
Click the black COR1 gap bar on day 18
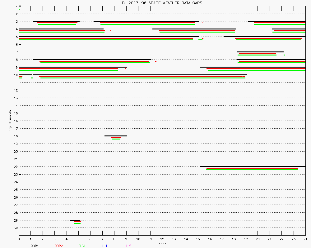(x=116, y=136)
